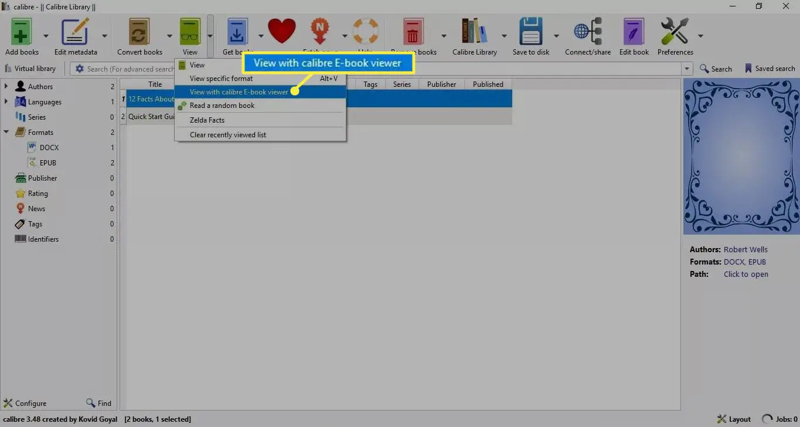Open the Add books dropdown arrow
Screen dimensions: 800x427
click(47, 35)
